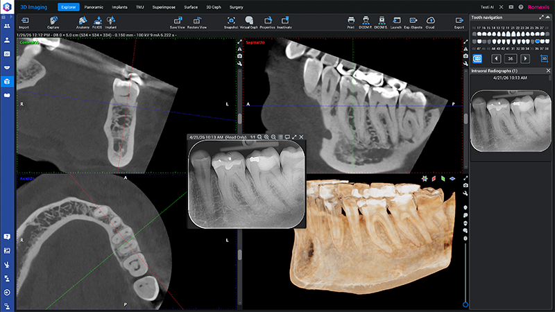Select highlighted tooth 36 in the tooth chart
555x312 pixels.
point(538,42)
